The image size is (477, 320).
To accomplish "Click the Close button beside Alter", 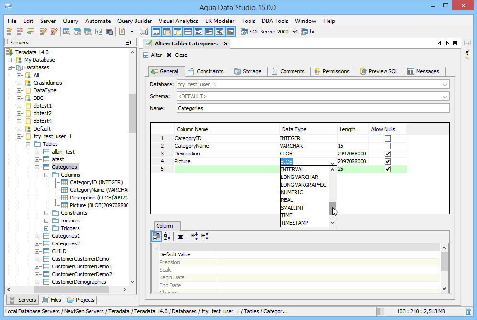I will pos(177,55).
